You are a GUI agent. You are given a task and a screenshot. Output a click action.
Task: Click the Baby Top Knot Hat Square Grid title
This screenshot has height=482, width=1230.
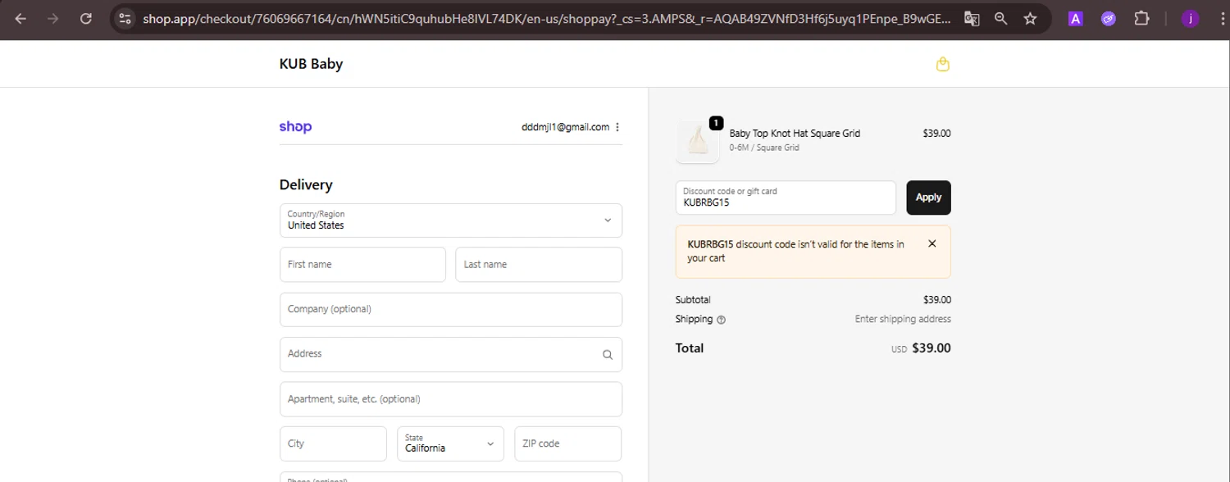(795, 134)
